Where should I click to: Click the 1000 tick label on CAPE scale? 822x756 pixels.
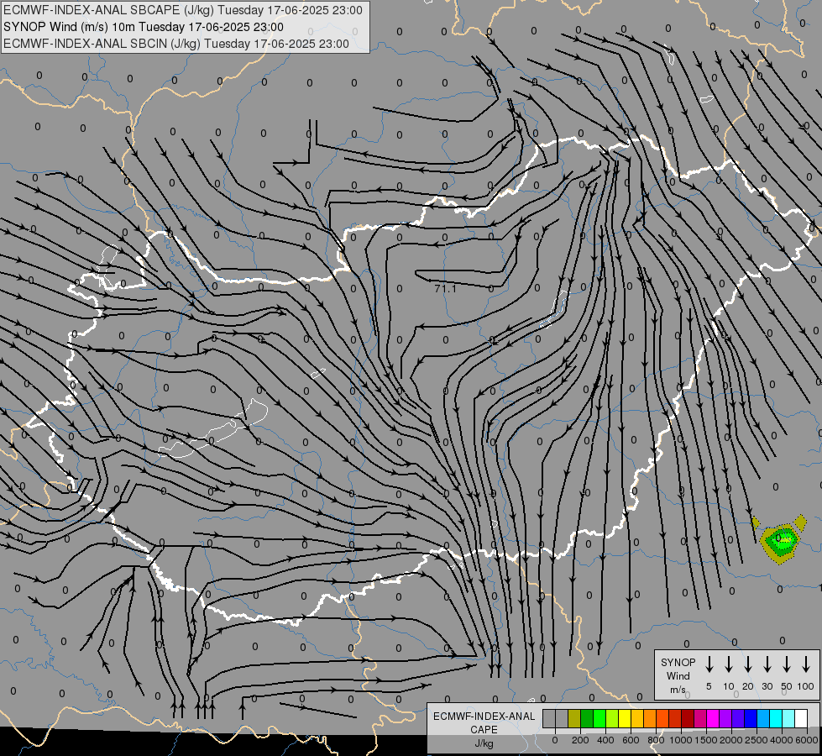681,740
